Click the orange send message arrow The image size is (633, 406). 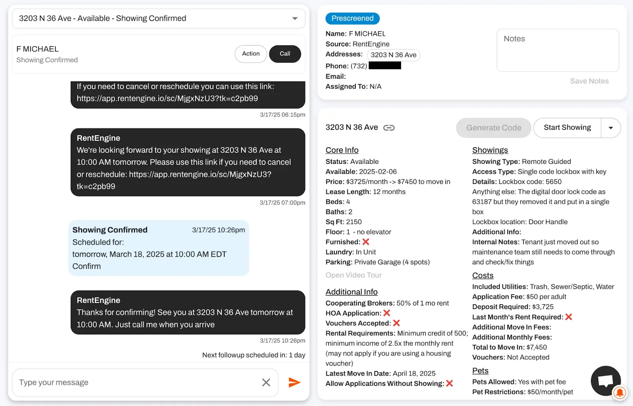pyautogui.click(x=294, y=382)
